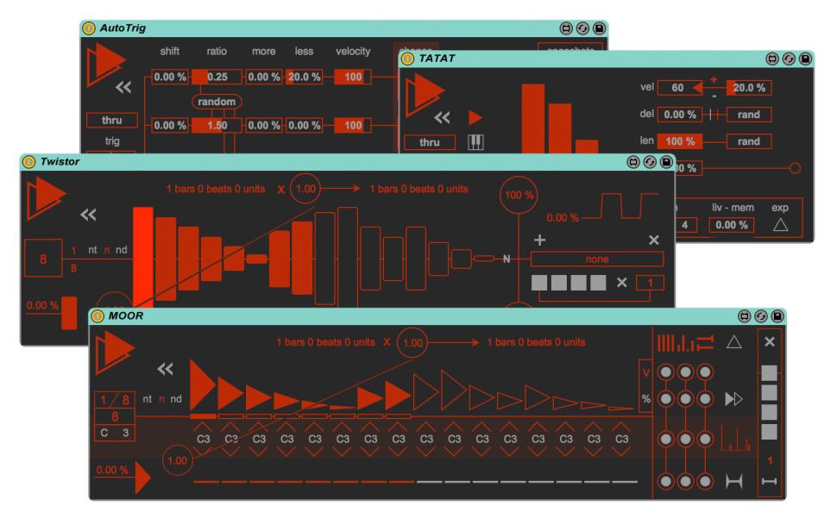Click the forward play arrows icon in MOOR

[x=733, y=397]
